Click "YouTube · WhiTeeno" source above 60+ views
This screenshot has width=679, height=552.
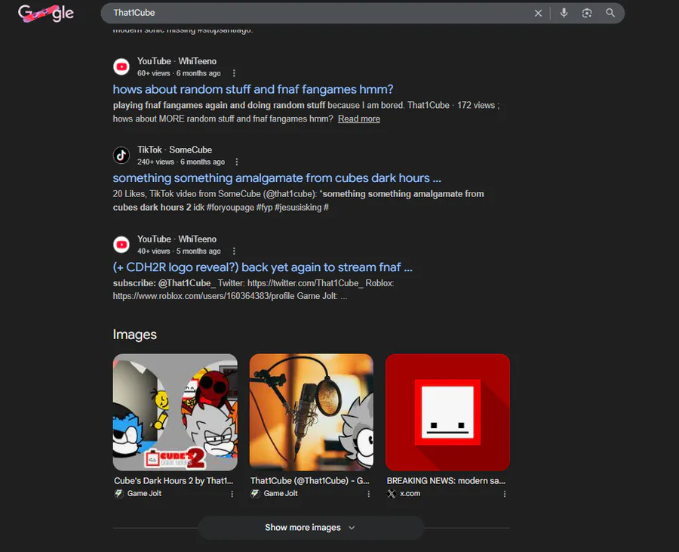(177, 61)
